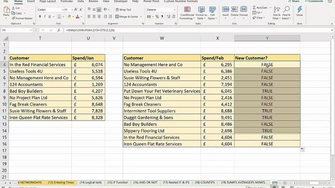The width and height of the screenshot is (335, 188).
Task: Switch to the Data ribbon tab
Action: click(81, 1)
